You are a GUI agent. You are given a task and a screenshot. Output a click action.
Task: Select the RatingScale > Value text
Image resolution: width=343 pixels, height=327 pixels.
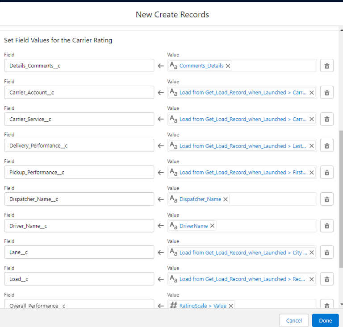pyautogui.click(x=203, y=306)
